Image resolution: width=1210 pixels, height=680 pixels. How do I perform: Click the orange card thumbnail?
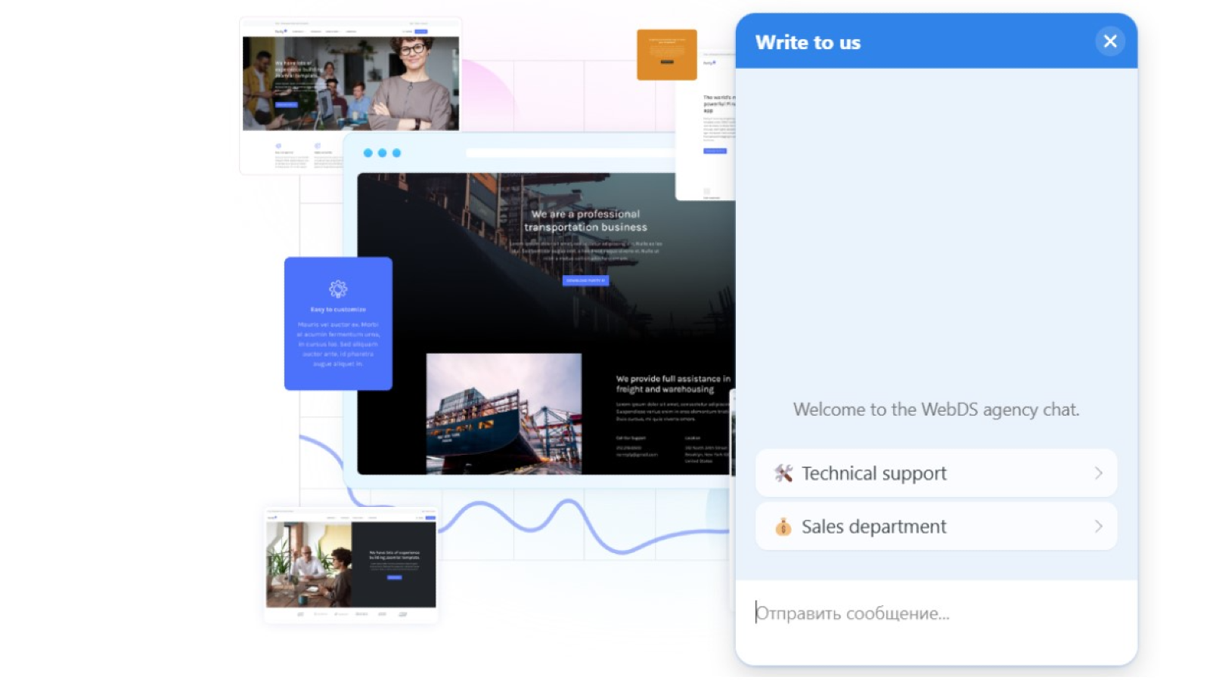[666, 54]
